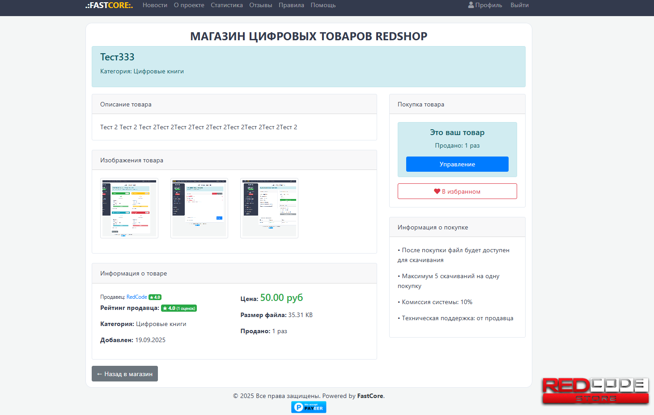The image size is (654, 415).
Task: Click the Назад в магазин button
Action: pos(125,374)
